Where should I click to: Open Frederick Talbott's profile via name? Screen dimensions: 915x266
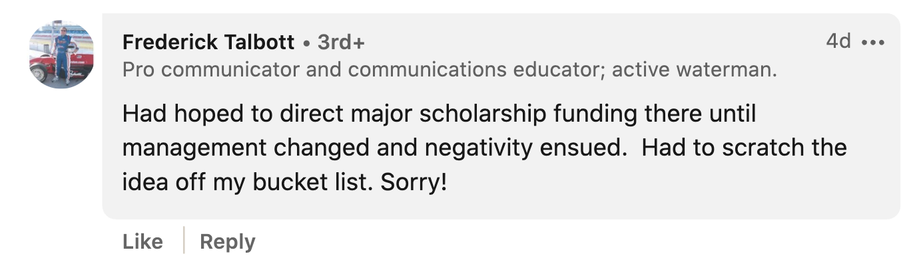click(208, 43)
